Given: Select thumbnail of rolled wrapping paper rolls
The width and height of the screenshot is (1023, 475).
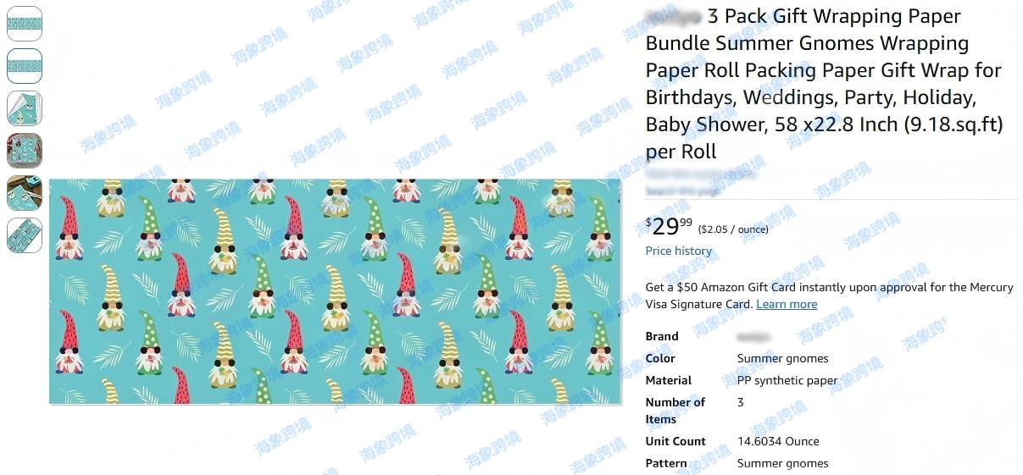Looking at the screenshot, I should pyautogui.click(x=24, y=235).
